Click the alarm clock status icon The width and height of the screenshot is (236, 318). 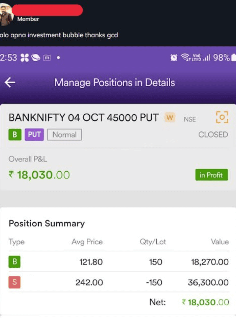click(x=174, y=57)
